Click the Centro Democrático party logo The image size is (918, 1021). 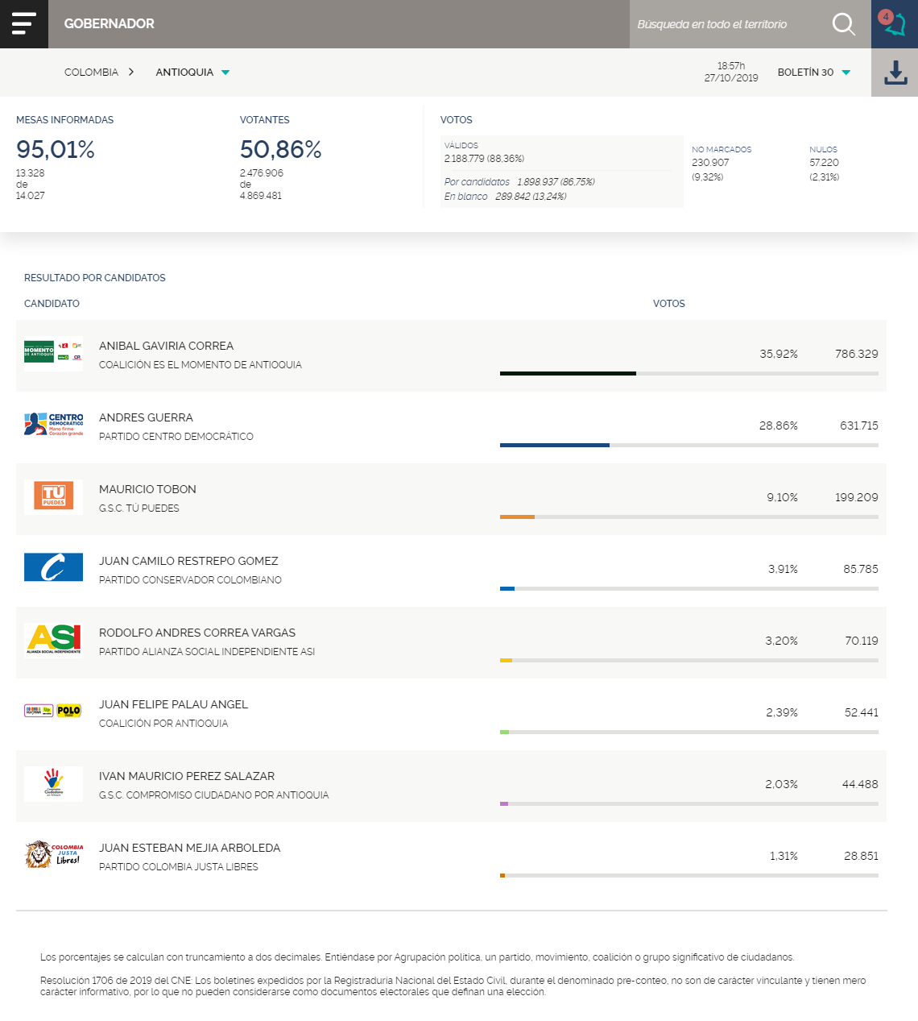pyautogui.click(x=53, y=425)
